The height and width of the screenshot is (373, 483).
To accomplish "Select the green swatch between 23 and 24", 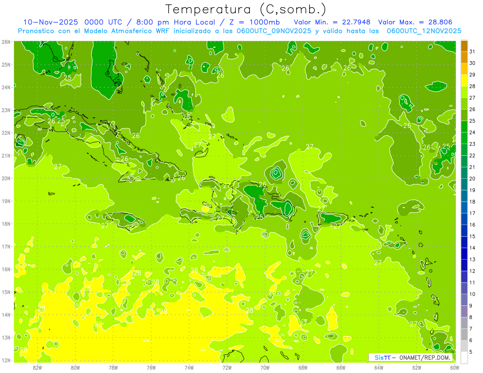I will pos(464,138).
